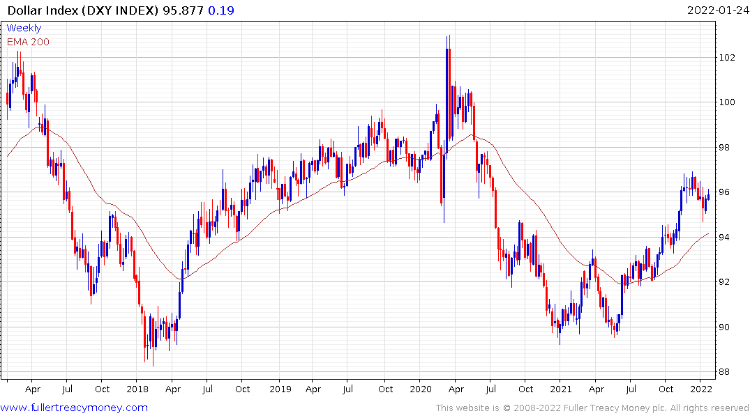Click the 2020 year axis label
Viewport: 750px width, 418px height.
tap(421, 389)
